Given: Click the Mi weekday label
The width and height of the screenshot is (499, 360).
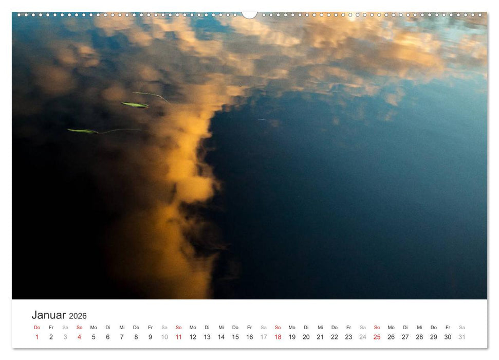Looking at the screenshot, I should click(x=121, y=327).
